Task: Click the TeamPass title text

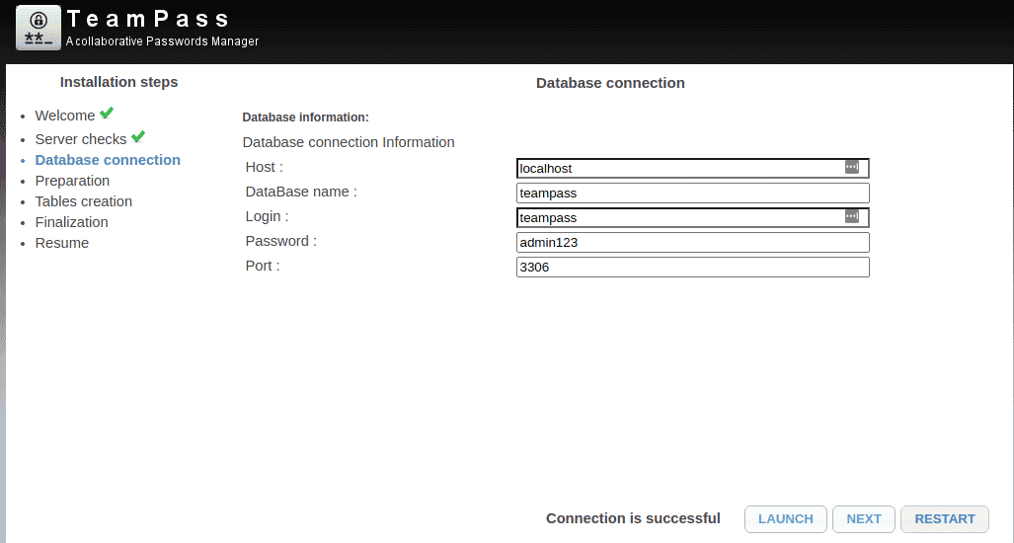Action: coord(148,19)
